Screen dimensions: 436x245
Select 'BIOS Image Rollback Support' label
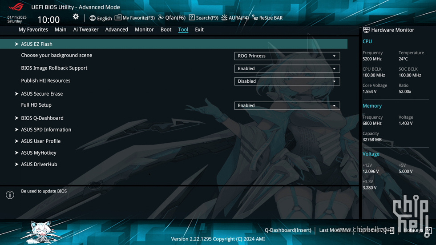(54, 68)
